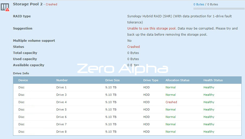Click the Status label
This screenshot has width=245, height=139.
click(18, 47)
